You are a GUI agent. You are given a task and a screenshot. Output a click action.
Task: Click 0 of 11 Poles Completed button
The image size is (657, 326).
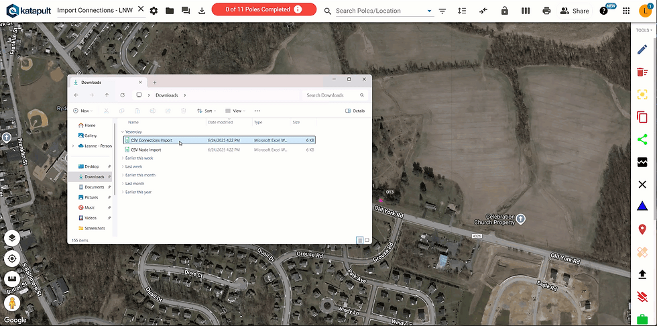[x=264, y=9]
